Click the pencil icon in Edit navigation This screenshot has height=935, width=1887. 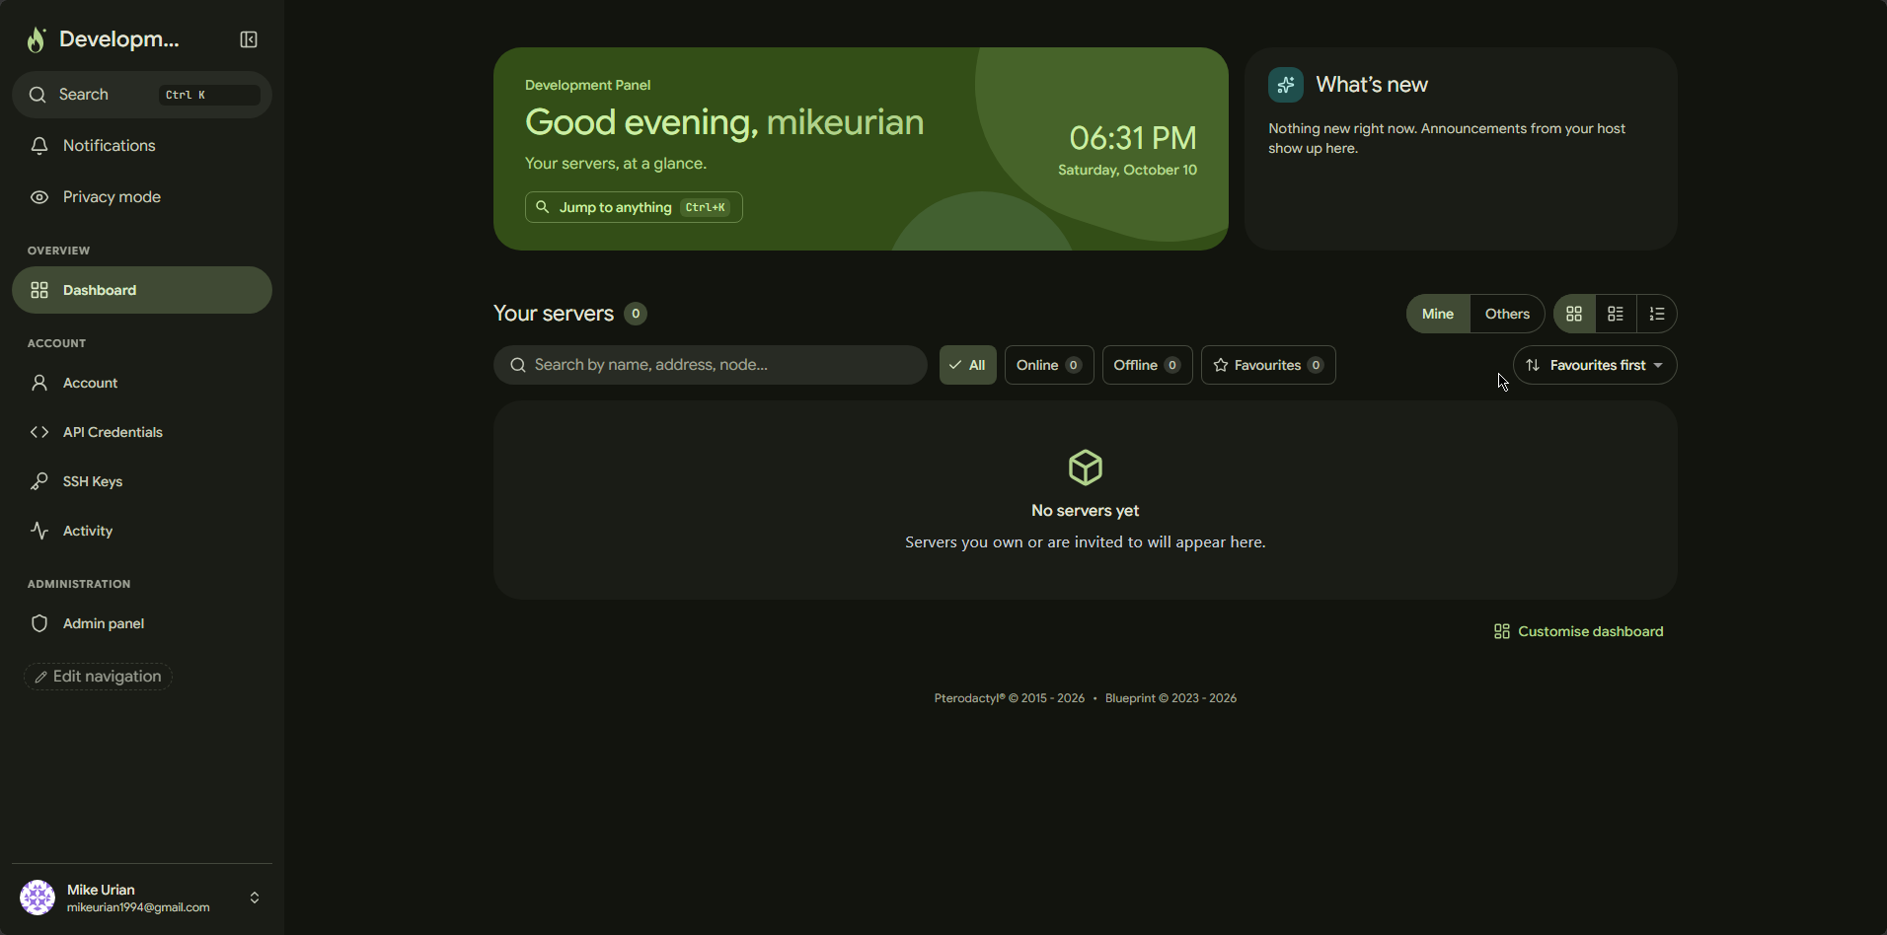[x=40, y=677]
